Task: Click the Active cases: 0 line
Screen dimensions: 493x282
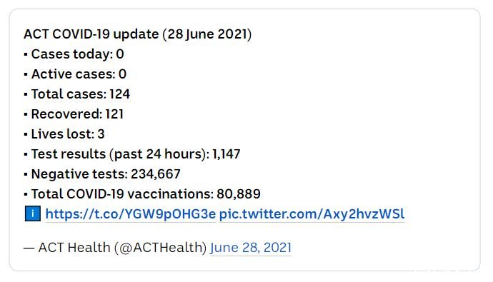Action: pyautogui.click(x=75, y=74)
